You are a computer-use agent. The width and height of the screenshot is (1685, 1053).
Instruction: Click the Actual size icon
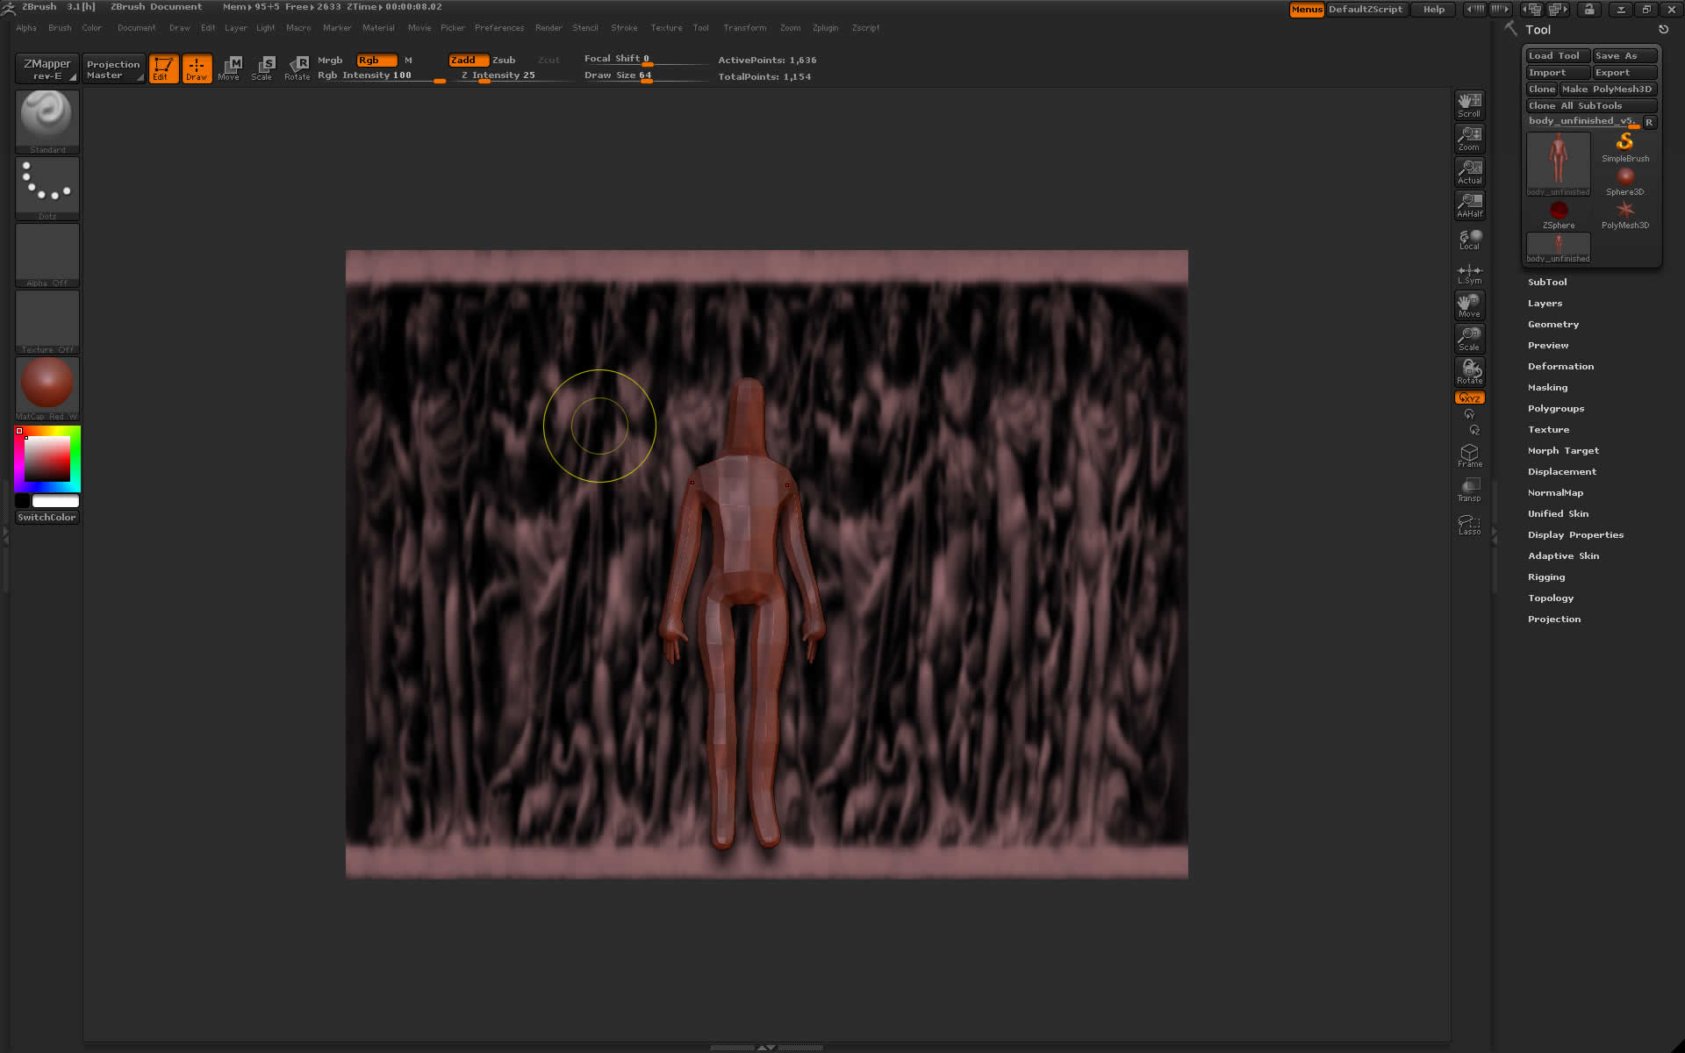tap(1469, 171)
